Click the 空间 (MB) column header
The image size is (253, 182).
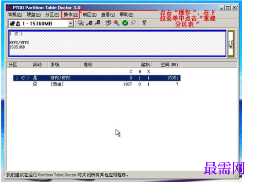tap(166, 65)
